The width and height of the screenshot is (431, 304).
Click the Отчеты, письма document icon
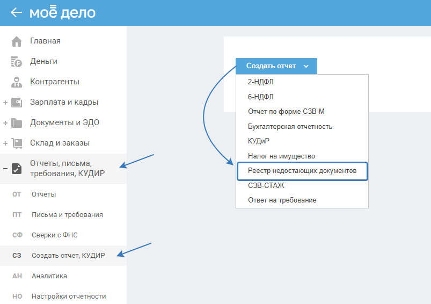(x=17, y=168)
